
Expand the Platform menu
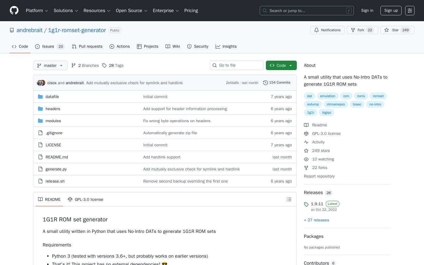(x=37, y=11)
